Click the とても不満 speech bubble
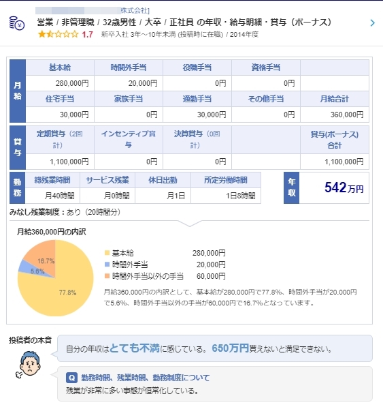 click(215, 348)
